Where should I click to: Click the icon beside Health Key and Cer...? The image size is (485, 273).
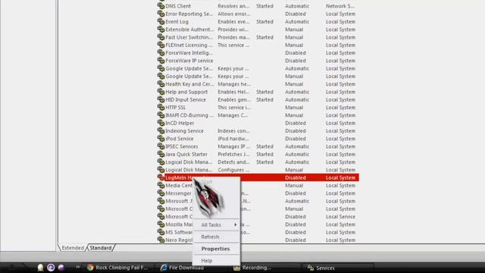click(x=161, y=84)
